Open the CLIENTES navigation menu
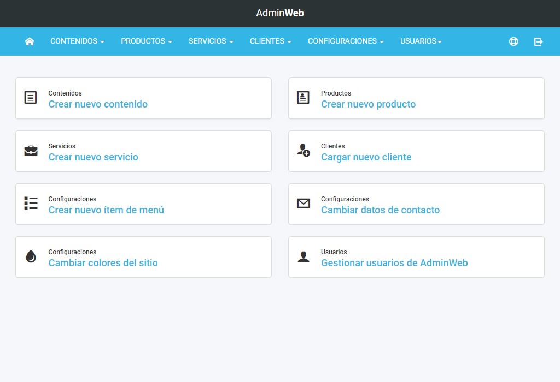The height and width of the screenshot is (382, 560). (x=270, y=41)
